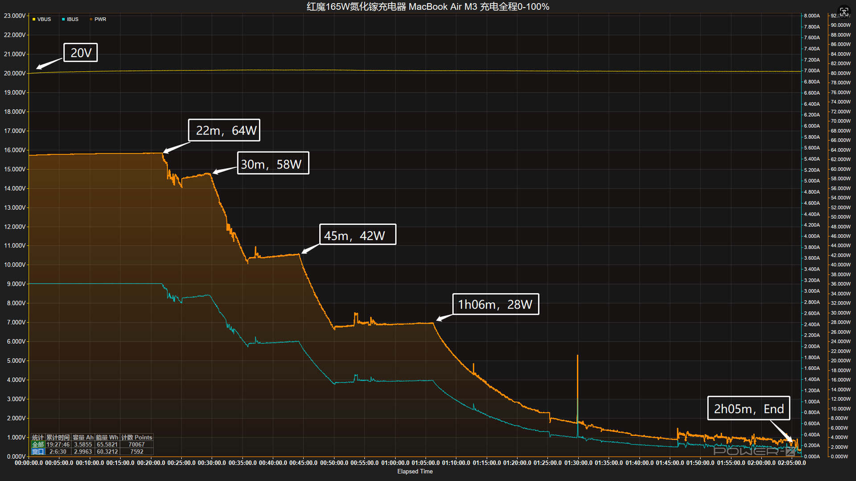Screen dimensions: 856x481
Task: Click the 01:00:00.0 time axis label
Action: click(x=395, y=463)
